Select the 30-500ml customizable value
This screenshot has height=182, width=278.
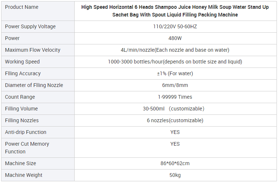[x=174, y=109]
